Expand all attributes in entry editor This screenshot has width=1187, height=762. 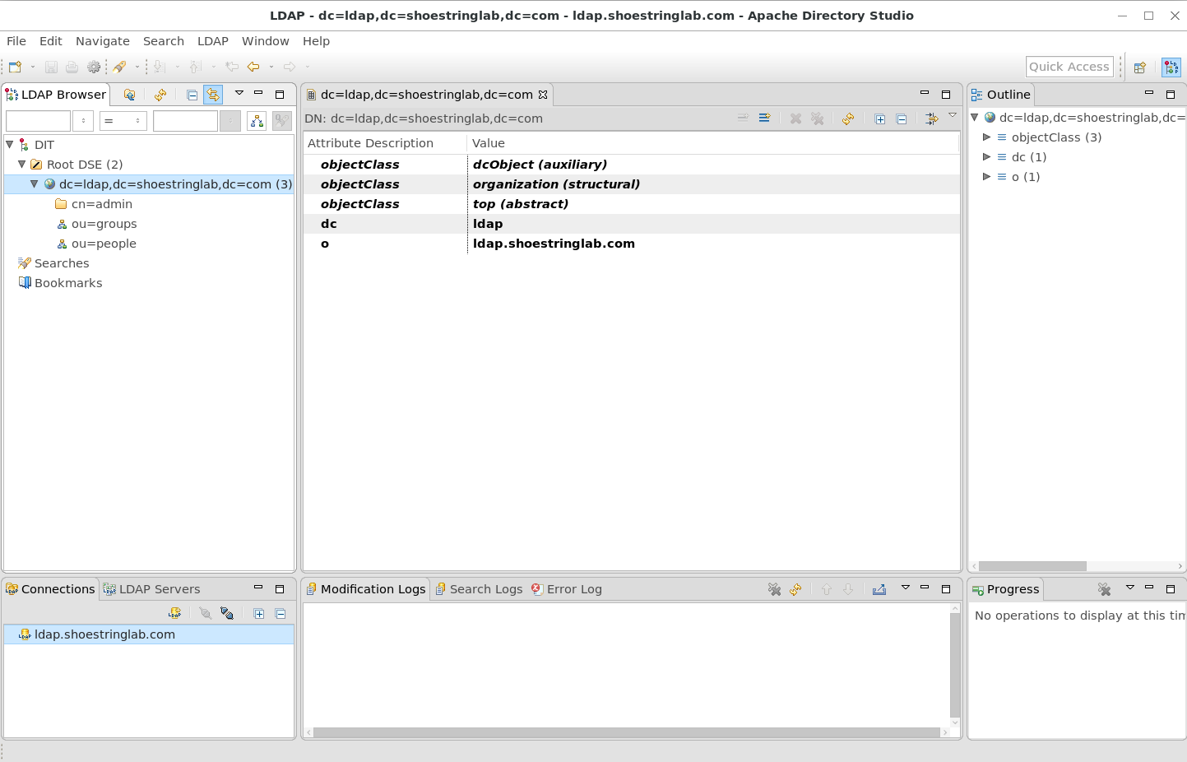click(x=880, y=118)
